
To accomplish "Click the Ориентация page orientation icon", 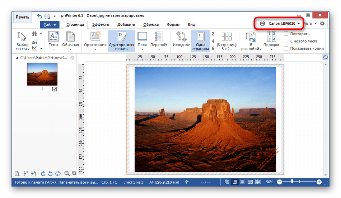I will click(95, 41).
